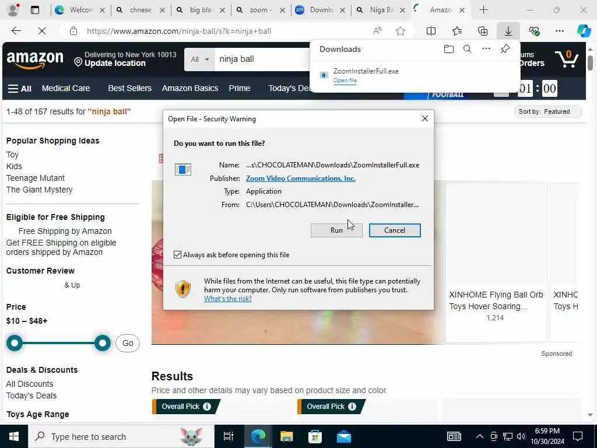Open the profile avatar icon

tap(13, 10)
